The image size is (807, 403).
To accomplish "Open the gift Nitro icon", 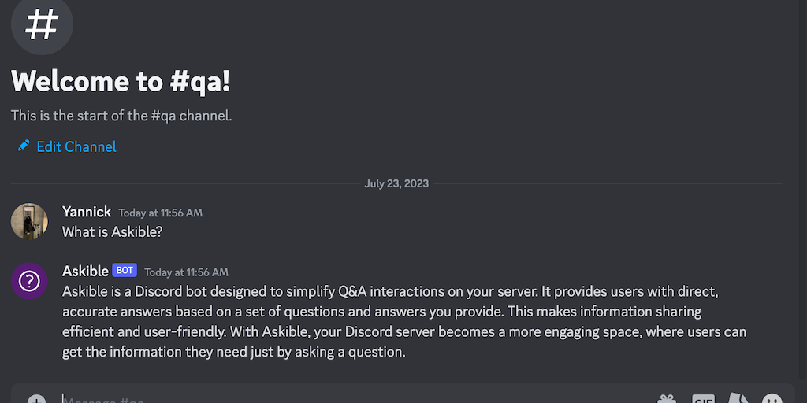I will coord(667,399).
